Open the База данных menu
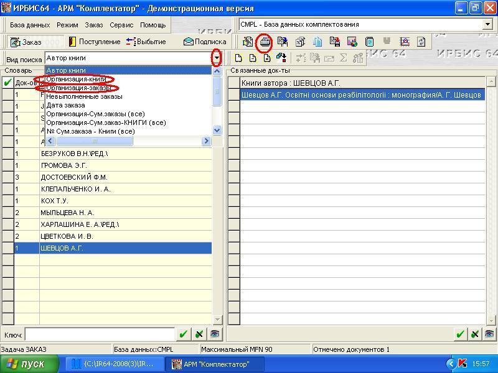This screenshot has height=373, width=498. click(x=29, y=25)
